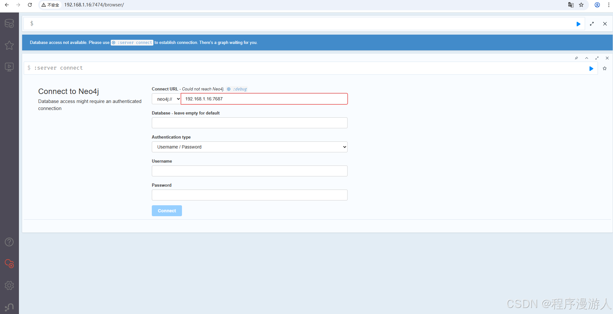Click the browser address bar URL
Screen dimensions: 613x314
[94, 5]
